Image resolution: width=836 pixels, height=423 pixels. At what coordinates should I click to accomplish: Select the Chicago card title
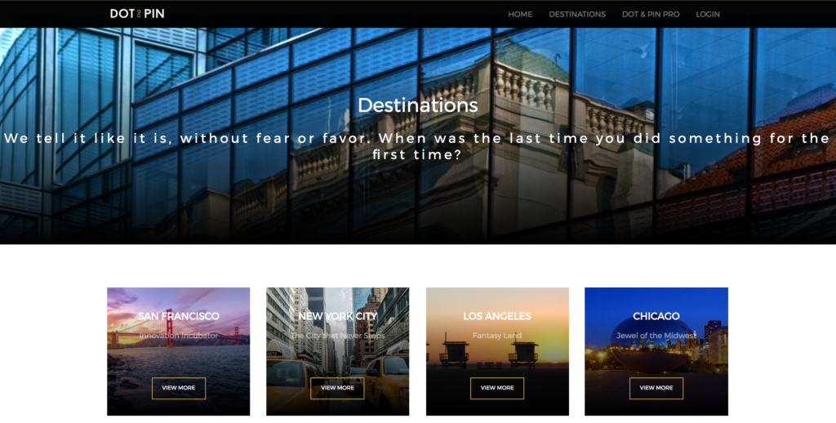point(656,316)
